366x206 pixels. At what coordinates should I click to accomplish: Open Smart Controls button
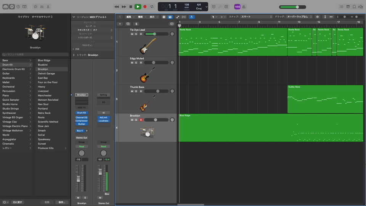coord(35,7)
